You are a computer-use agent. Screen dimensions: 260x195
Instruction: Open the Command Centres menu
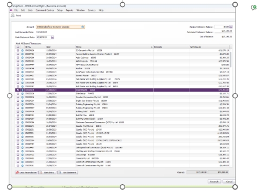tap(44, 10)
